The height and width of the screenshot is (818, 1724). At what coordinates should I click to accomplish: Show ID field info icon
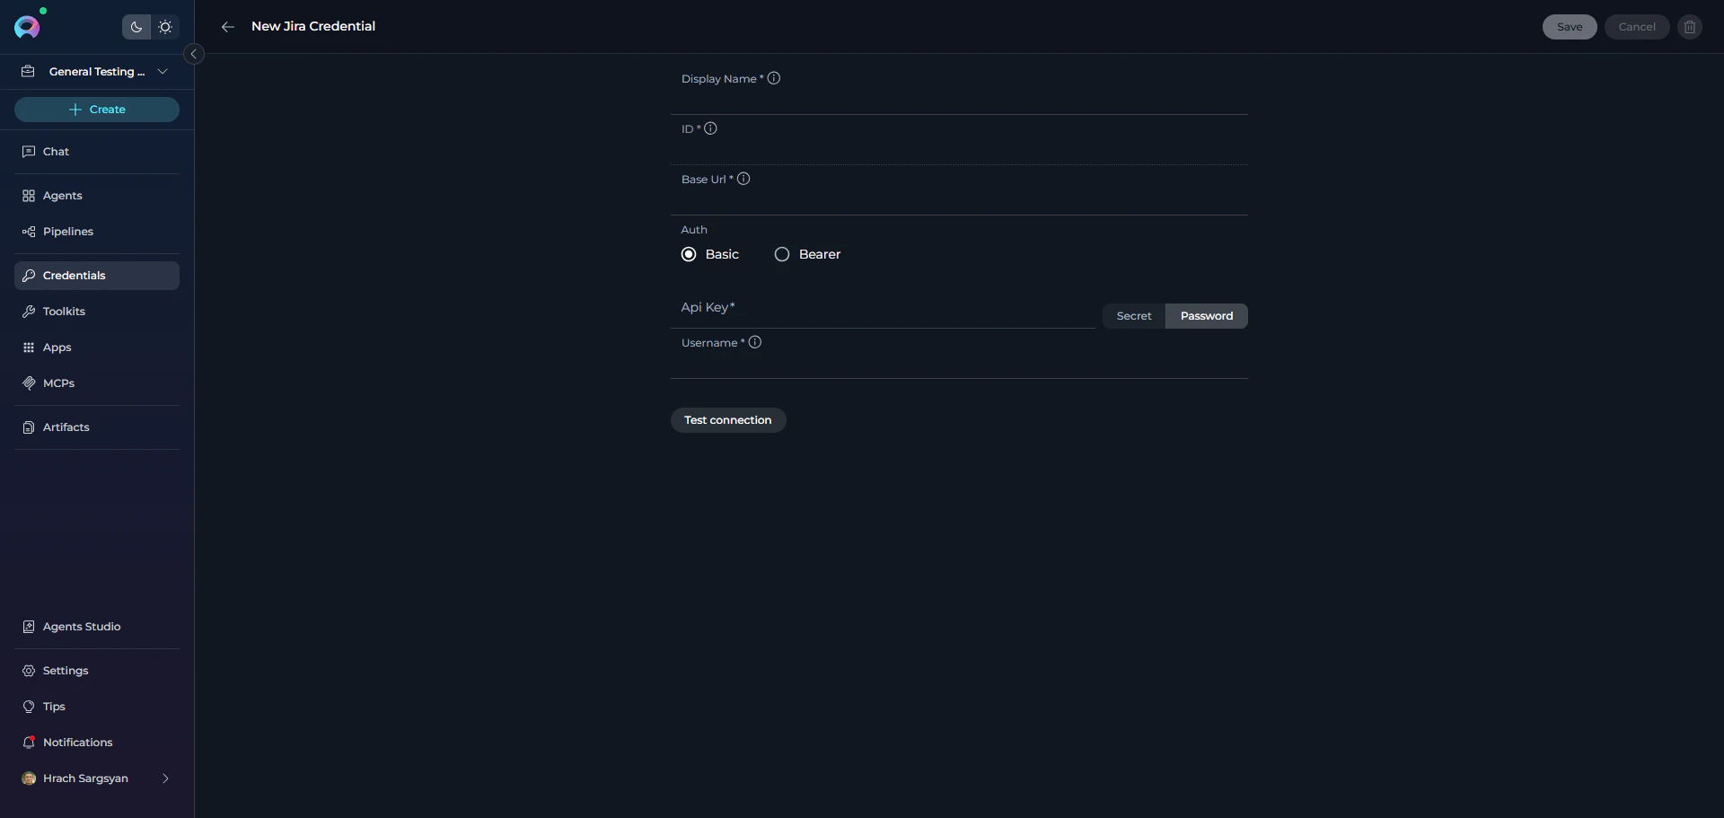(710, 128)
